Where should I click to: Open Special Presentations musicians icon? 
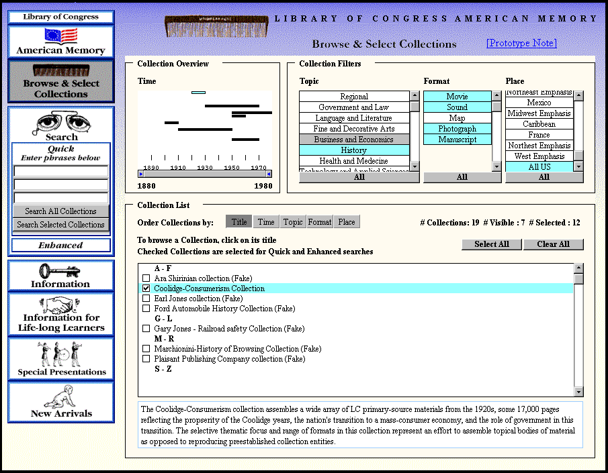coord(61,354)
